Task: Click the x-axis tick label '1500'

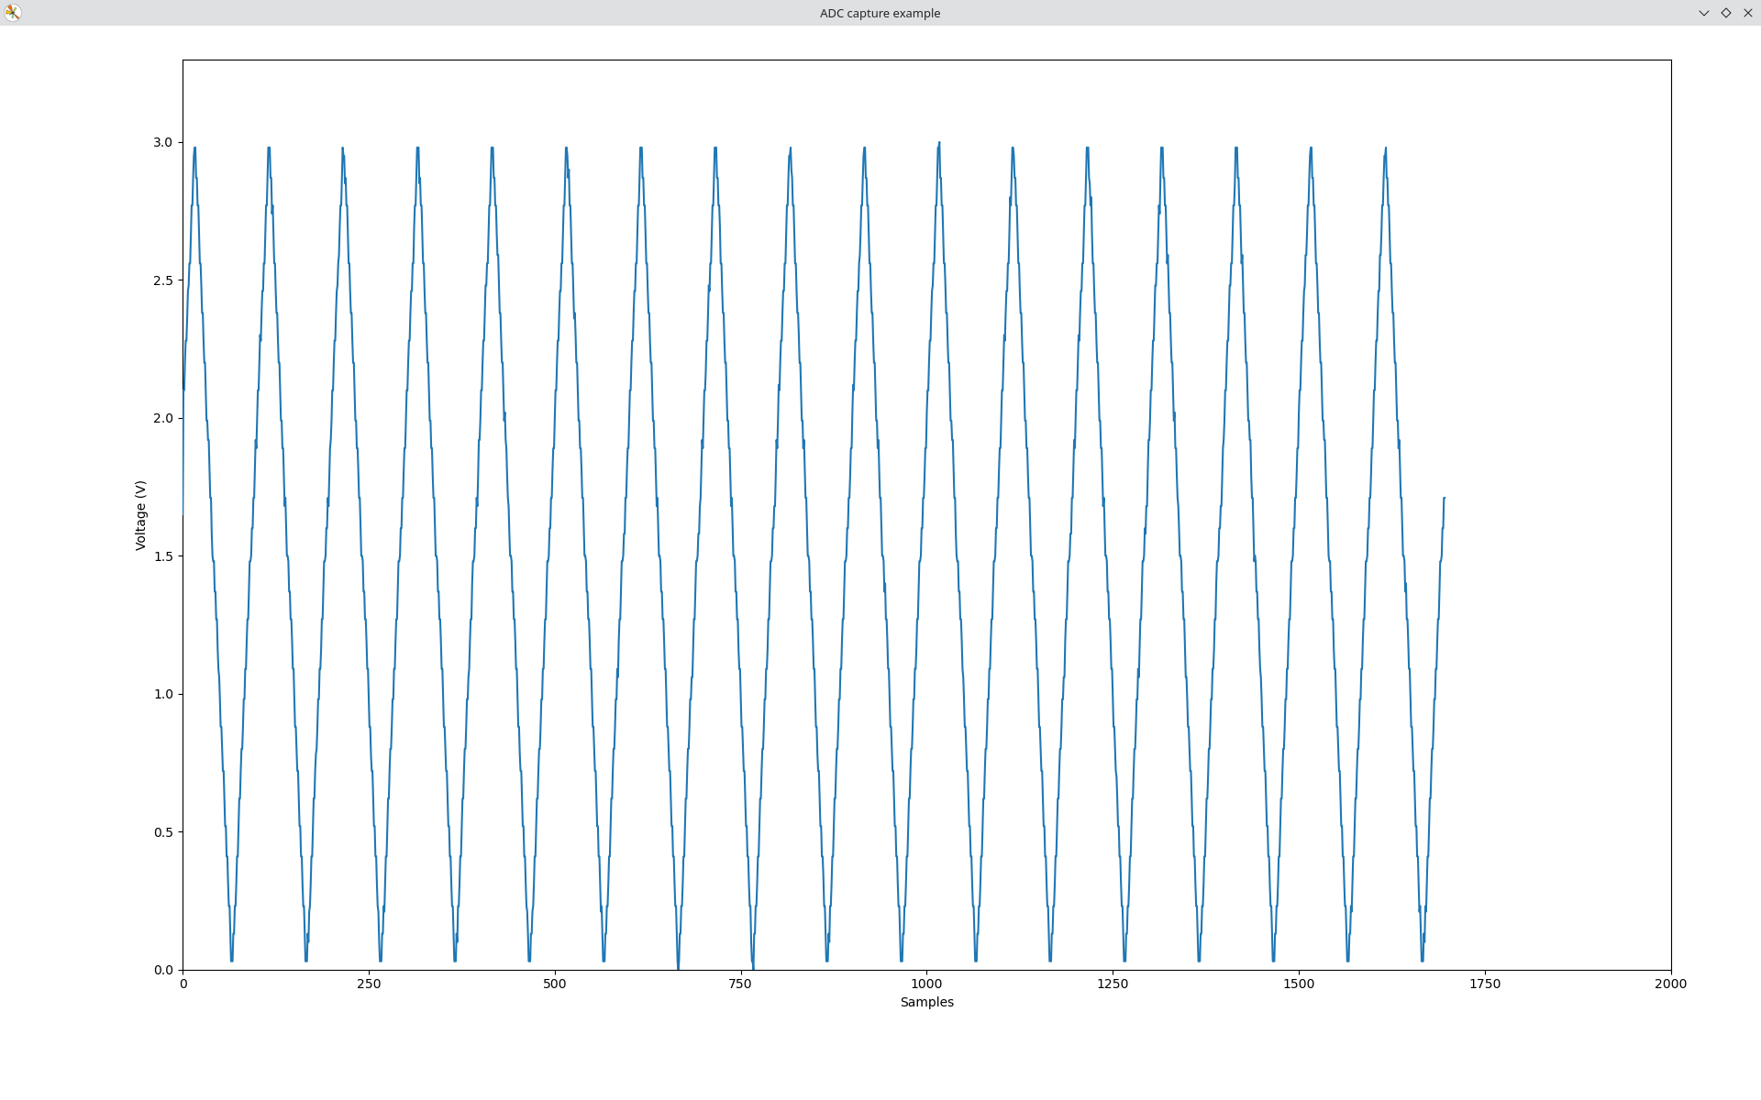Action: (x=1299, y=984)
